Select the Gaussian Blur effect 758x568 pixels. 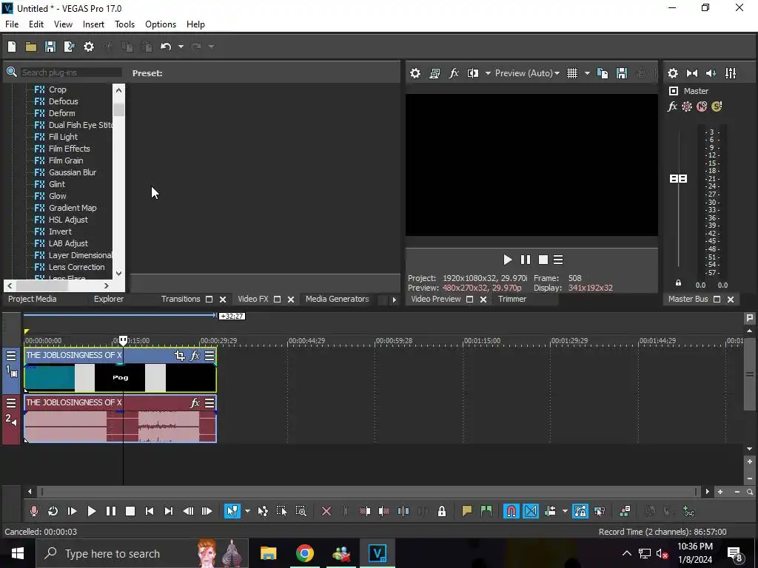pyautogui.click(x=72, y=172)
